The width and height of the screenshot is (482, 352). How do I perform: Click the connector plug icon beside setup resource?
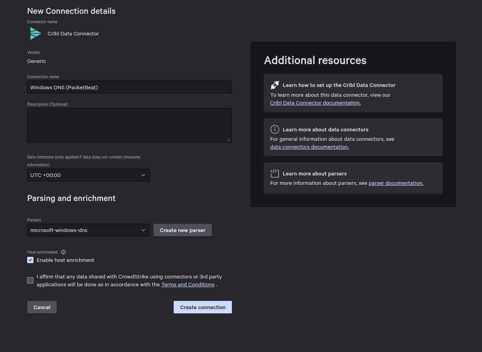click(274, 85)
